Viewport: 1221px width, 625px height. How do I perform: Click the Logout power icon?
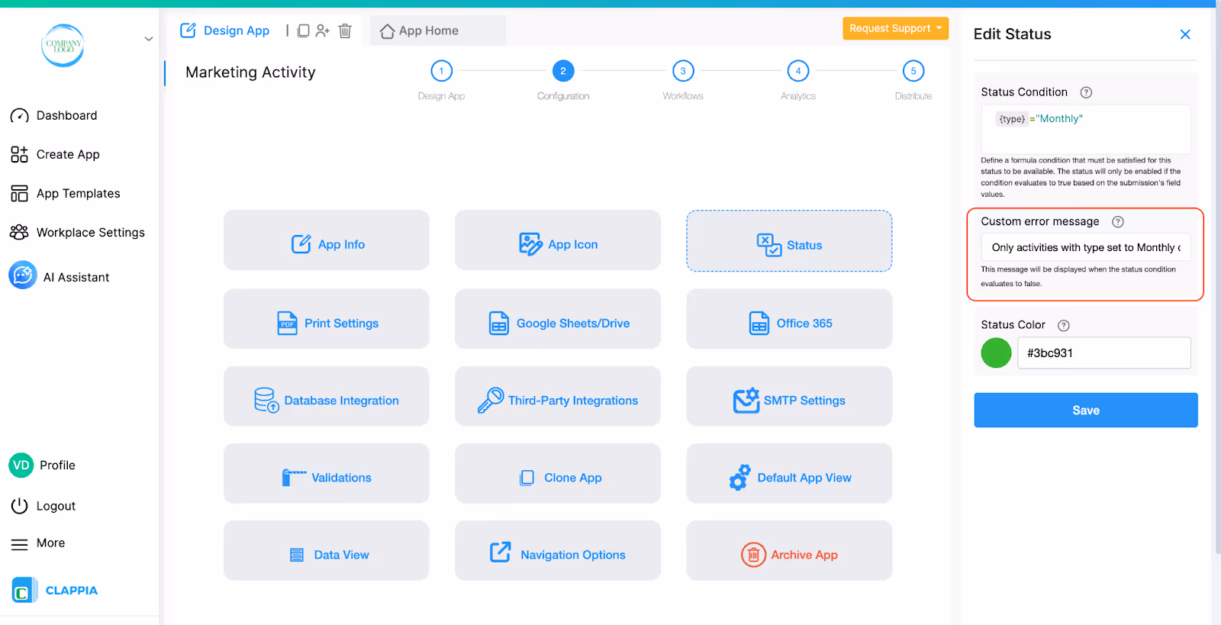click(x=19, y=506)
